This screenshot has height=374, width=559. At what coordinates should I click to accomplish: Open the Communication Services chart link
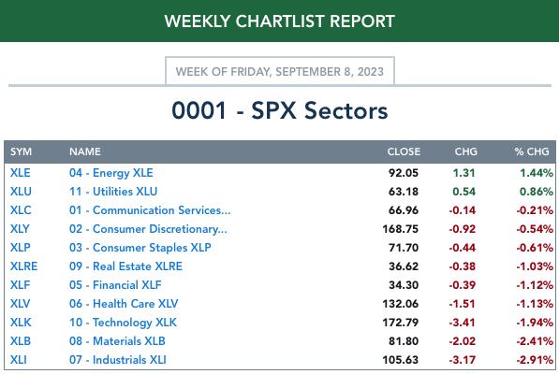pos(150,210)
